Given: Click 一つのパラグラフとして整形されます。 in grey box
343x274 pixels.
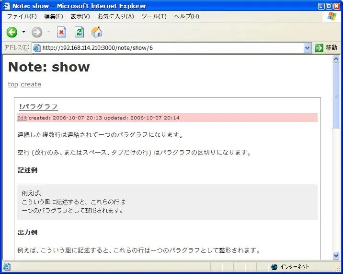Looking at the screenshot, I should point(72,211).
